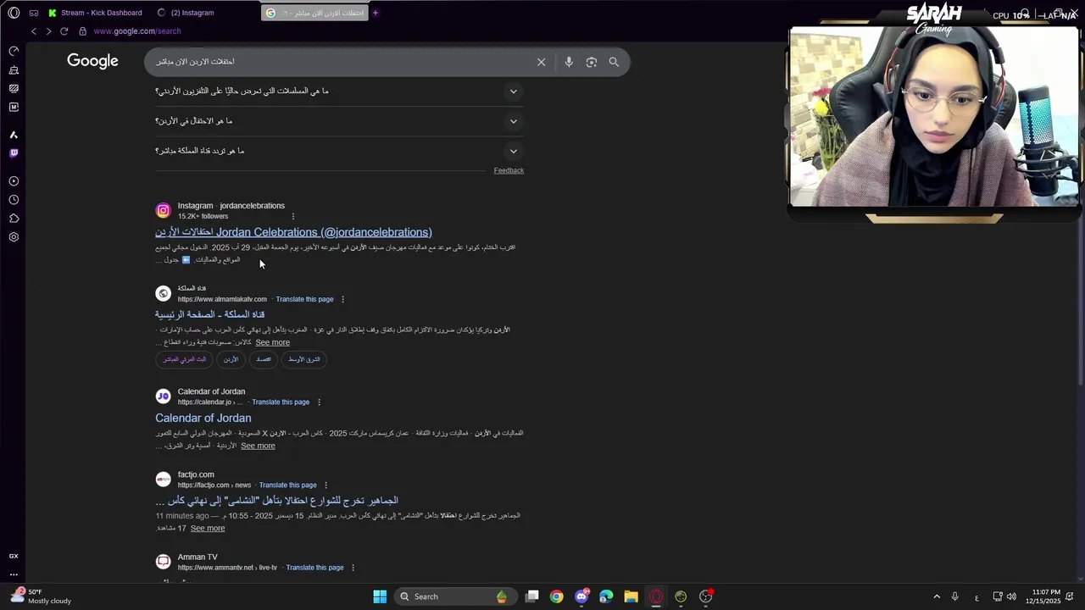Open the Calendar of Jordan result title
Screen dimensions: 1085x610
click(x=203, y=418)
